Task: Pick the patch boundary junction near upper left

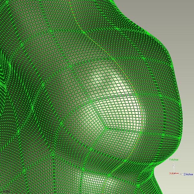Action: [50, 31]
